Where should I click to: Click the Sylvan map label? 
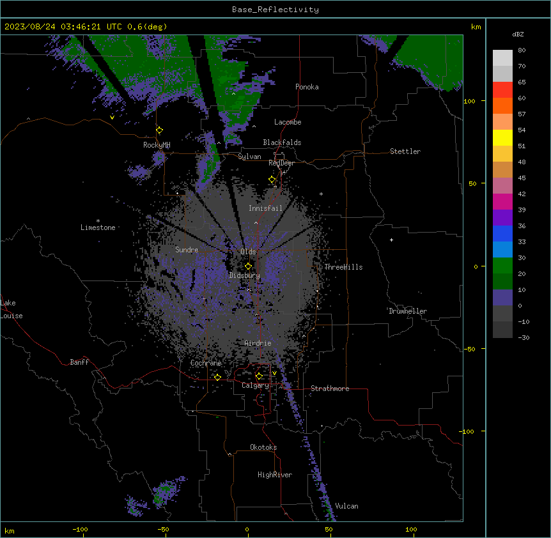coord(249,157)
